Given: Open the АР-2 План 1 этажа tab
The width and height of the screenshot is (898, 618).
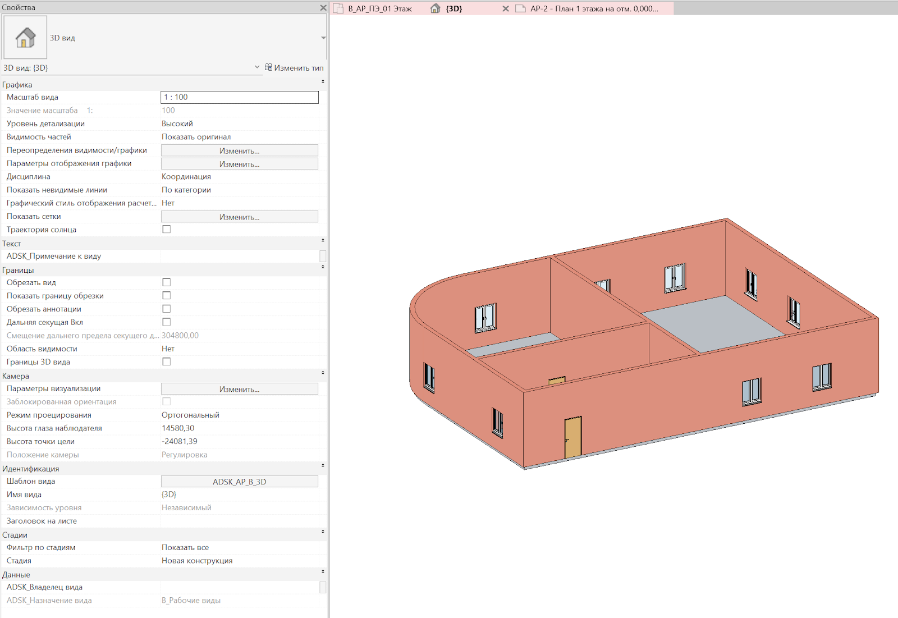Looking at the screenshot, I should (593, 8).
